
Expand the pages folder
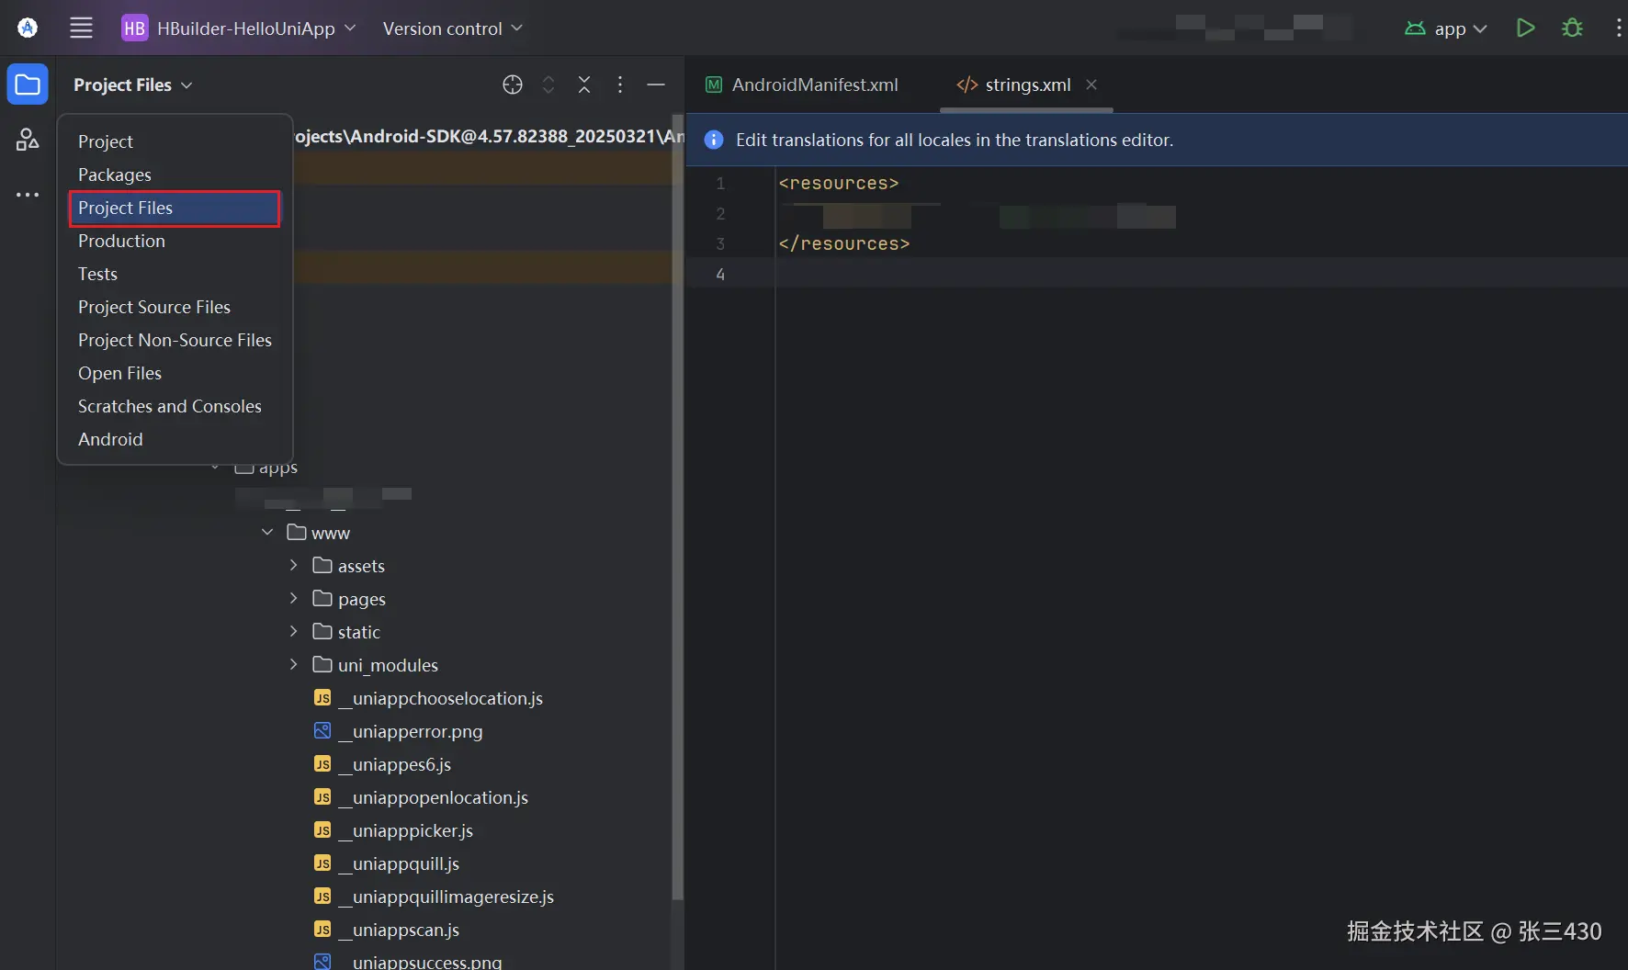pos(293,598)
